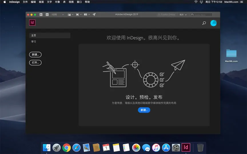Image resolution: width=247 pixels, height=154 pixels.
Task: Click the InDesign Id logo in header
Action: coord(32,23)
